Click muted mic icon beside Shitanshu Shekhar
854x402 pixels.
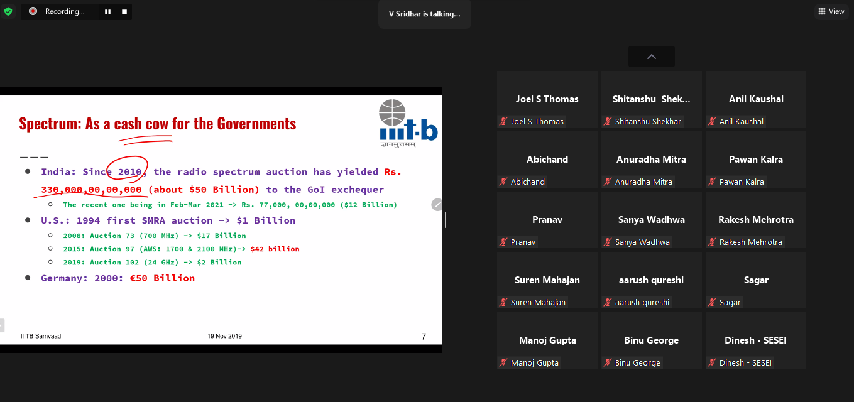(x=608, y=121)
